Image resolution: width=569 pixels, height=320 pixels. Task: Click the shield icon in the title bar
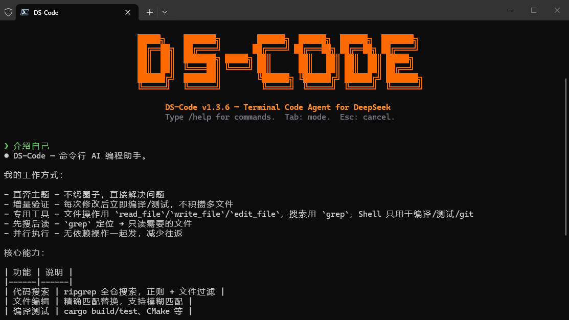pyautogui.click(x=8, y=12)
